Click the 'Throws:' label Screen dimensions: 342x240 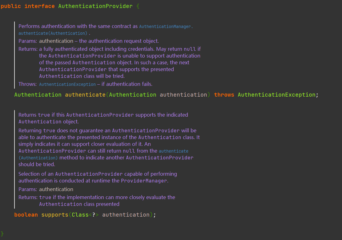(28, 84)
